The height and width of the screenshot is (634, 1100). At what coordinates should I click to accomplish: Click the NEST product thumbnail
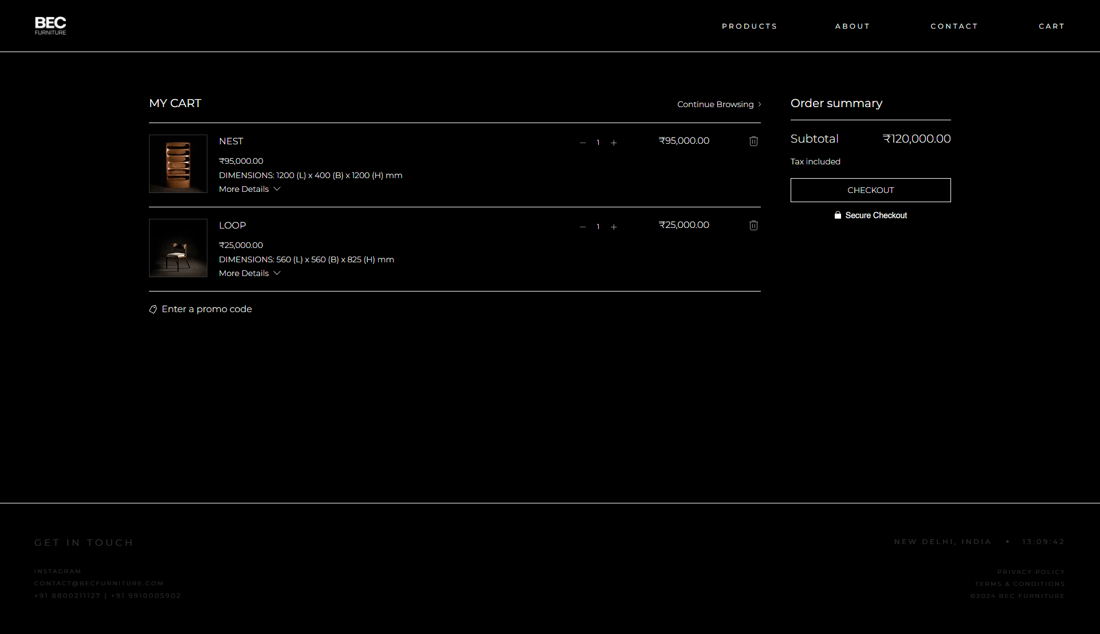tap(178, 164)
